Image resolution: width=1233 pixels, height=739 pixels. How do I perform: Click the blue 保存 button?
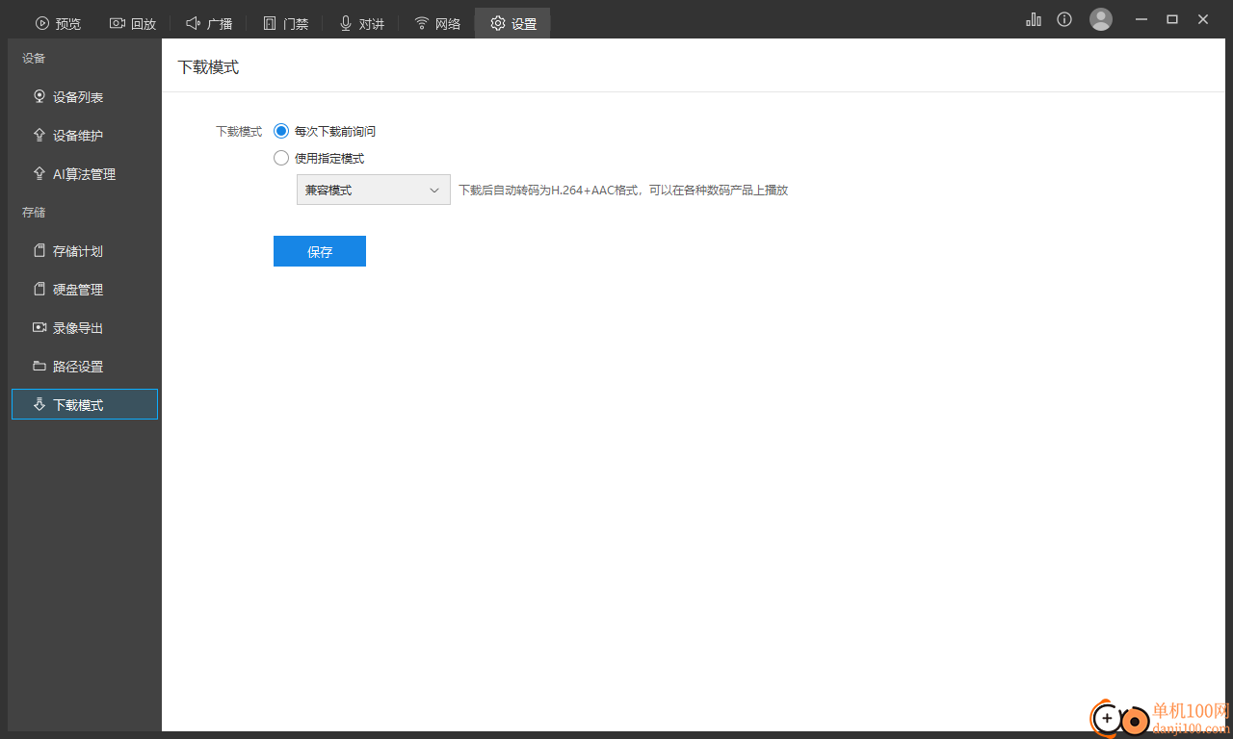point(320,251)
